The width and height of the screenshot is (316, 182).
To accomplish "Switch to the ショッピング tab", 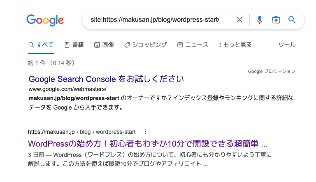I will click(146, 45).
